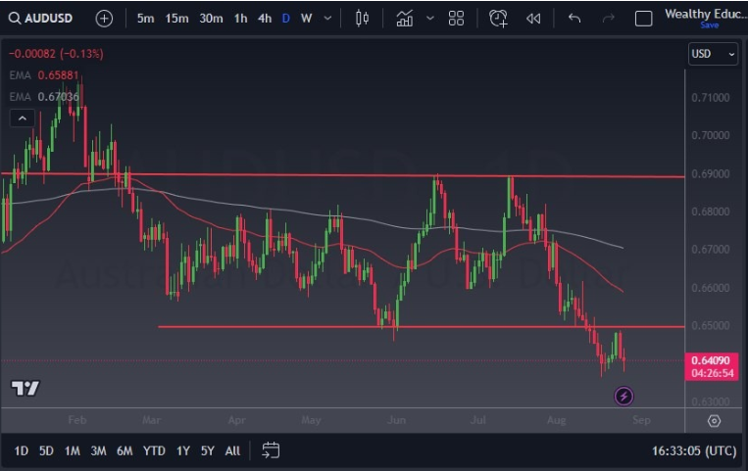Set the date range to YTD
Screen dimensions: 748x471
[x=154, y=450]
